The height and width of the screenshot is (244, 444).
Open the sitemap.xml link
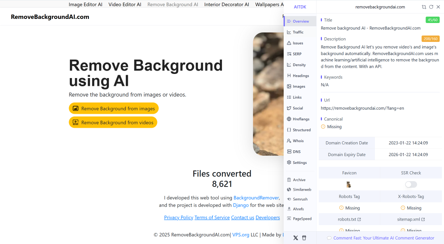coord(411,219)
